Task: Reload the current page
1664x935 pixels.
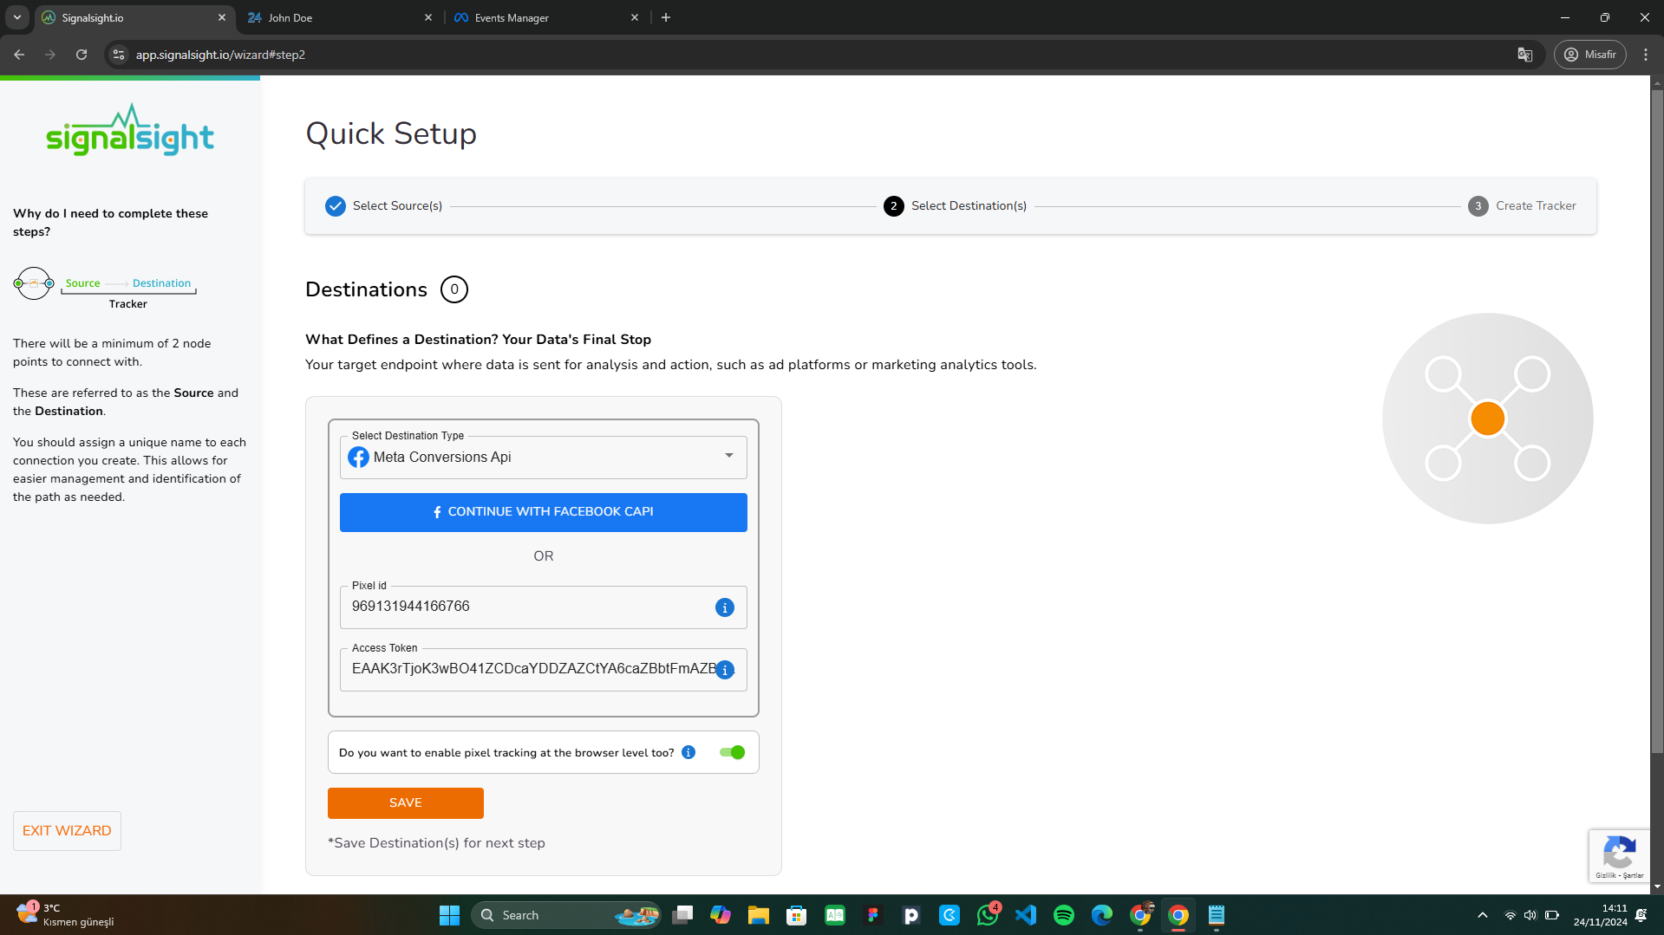Action: [x=82, y=55]
